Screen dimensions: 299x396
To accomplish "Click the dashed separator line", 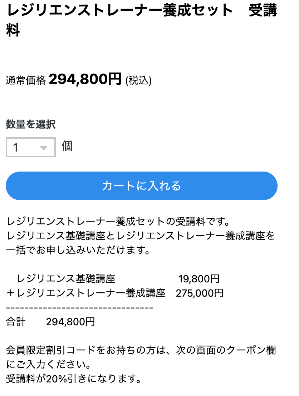I will (80, 307).
